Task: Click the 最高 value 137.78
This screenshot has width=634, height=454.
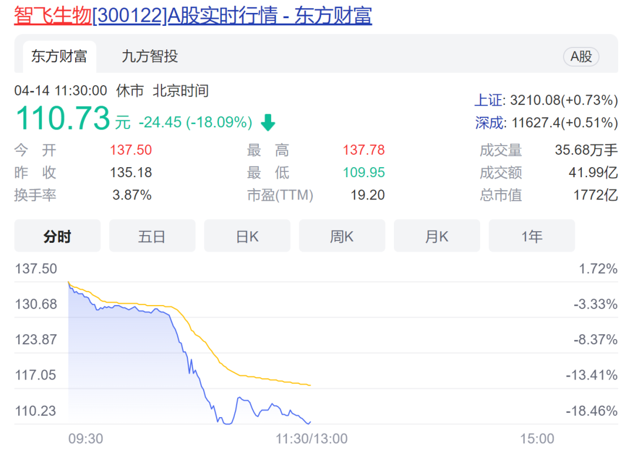Action: tap(364, 150)
